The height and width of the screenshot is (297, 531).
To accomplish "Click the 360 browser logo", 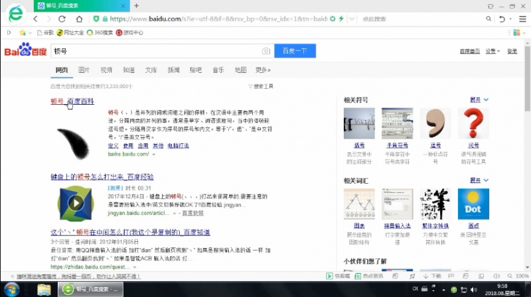I will [15, 13].
